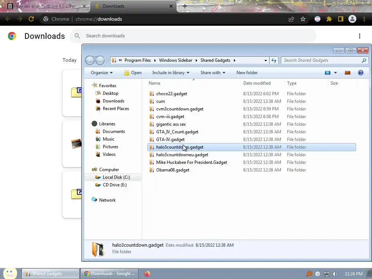Sort by the Size column header
Viewport: 372px width, 279px height.
tap(343, 83)
